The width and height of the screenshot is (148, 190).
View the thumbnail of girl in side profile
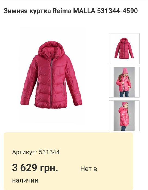124,116
